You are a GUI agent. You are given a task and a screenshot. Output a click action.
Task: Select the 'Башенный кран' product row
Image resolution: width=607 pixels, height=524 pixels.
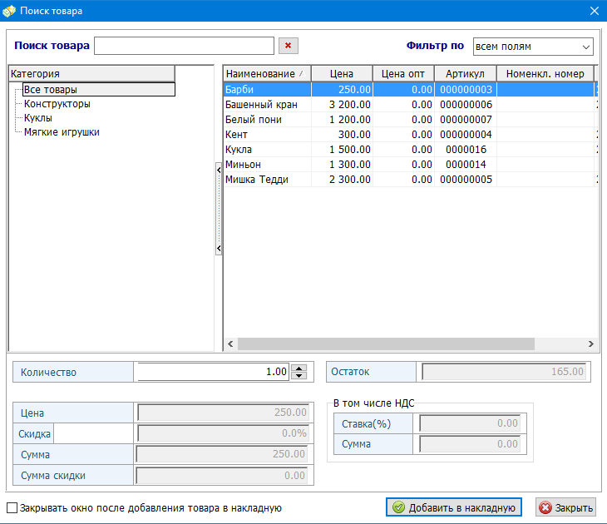409,105
